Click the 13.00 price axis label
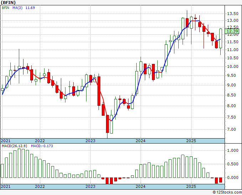The height and width of the screenshot is (195, 242). click(233, 20)
